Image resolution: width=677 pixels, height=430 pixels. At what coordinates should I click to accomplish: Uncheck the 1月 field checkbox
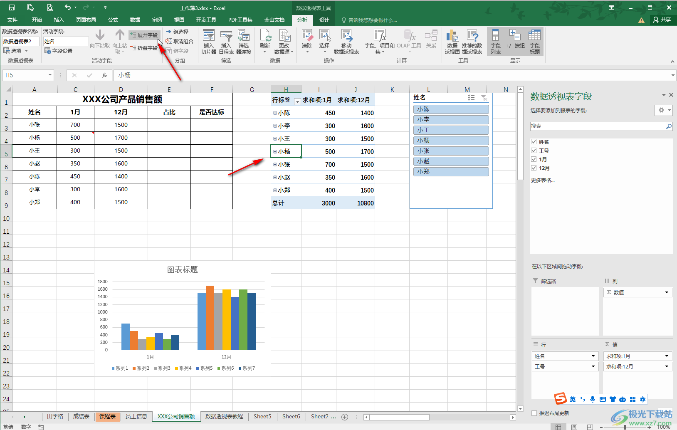coord(534,159)
